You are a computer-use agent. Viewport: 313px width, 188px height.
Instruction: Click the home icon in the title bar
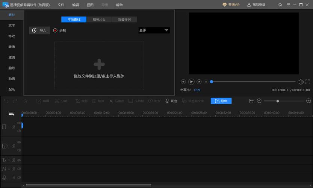pos(280,5)
